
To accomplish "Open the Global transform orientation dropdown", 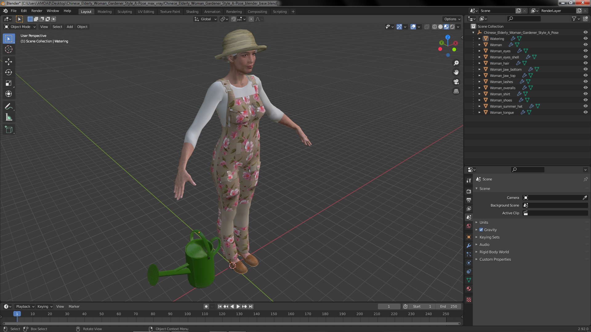I will point(205,19).
